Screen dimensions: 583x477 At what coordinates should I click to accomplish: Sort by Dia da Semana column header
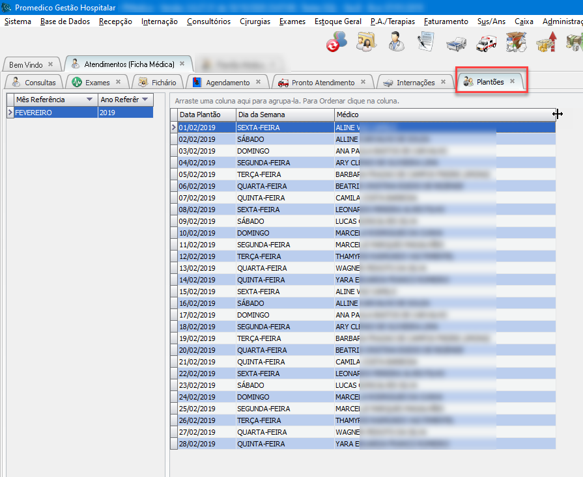(x=285, y=115)
